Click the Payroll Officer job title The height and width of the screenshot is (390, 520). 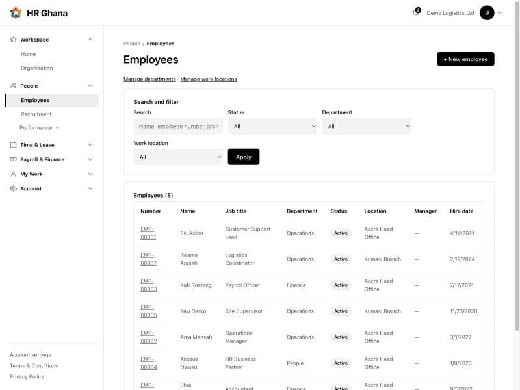[242, 285]
